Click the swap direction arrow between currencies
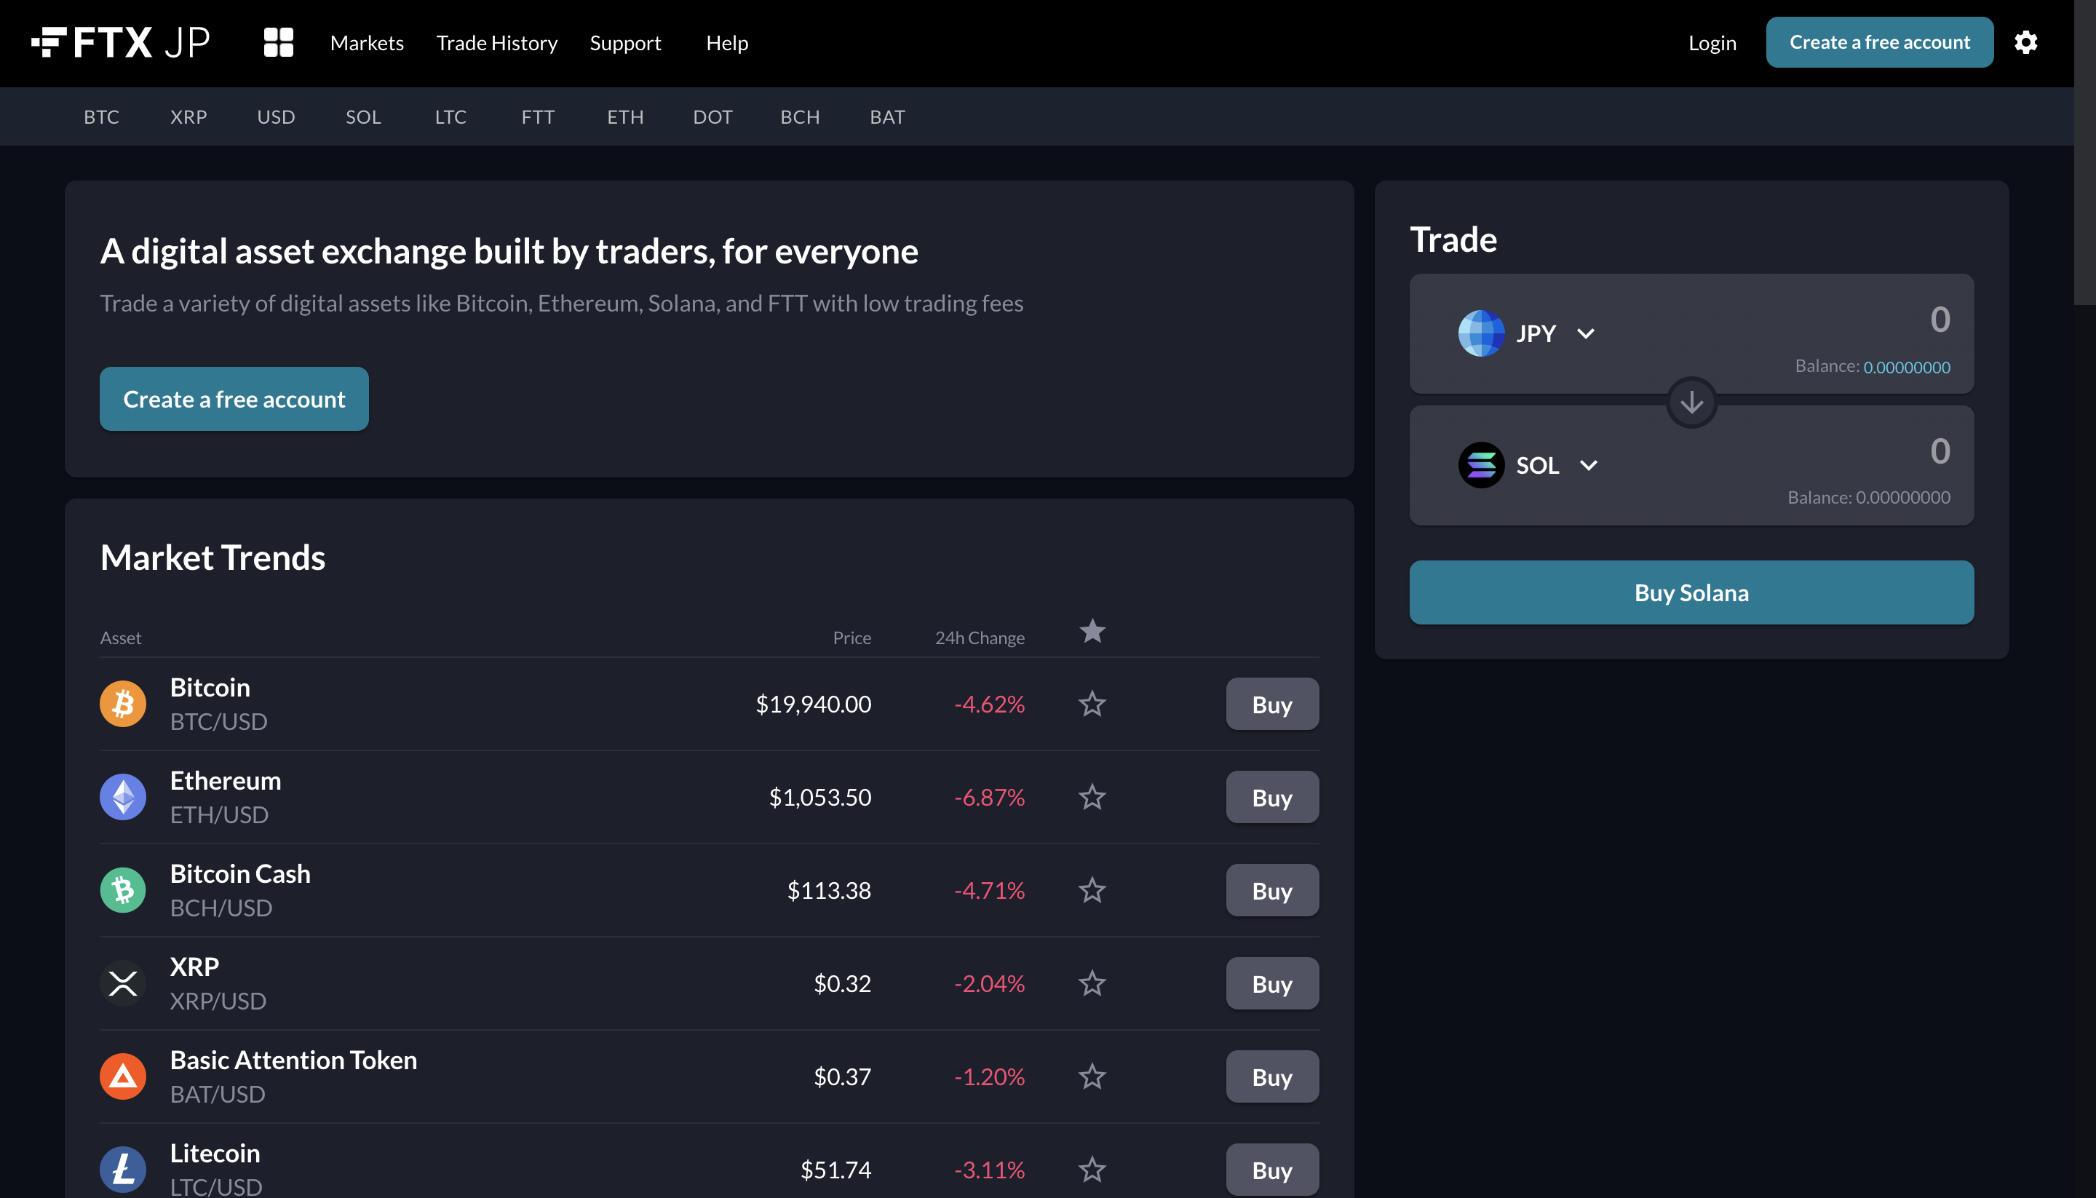Viewport: 2096px width, 1198px height. pyautogui.click(x=1691, y=402)
